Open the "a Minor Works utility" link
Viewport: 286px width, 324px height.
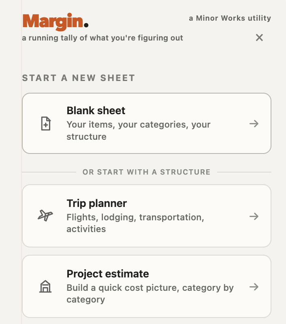[x=230, y=18]
